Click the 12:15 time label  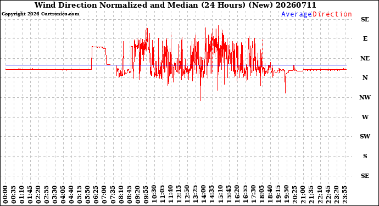click(x=179, y=194)
